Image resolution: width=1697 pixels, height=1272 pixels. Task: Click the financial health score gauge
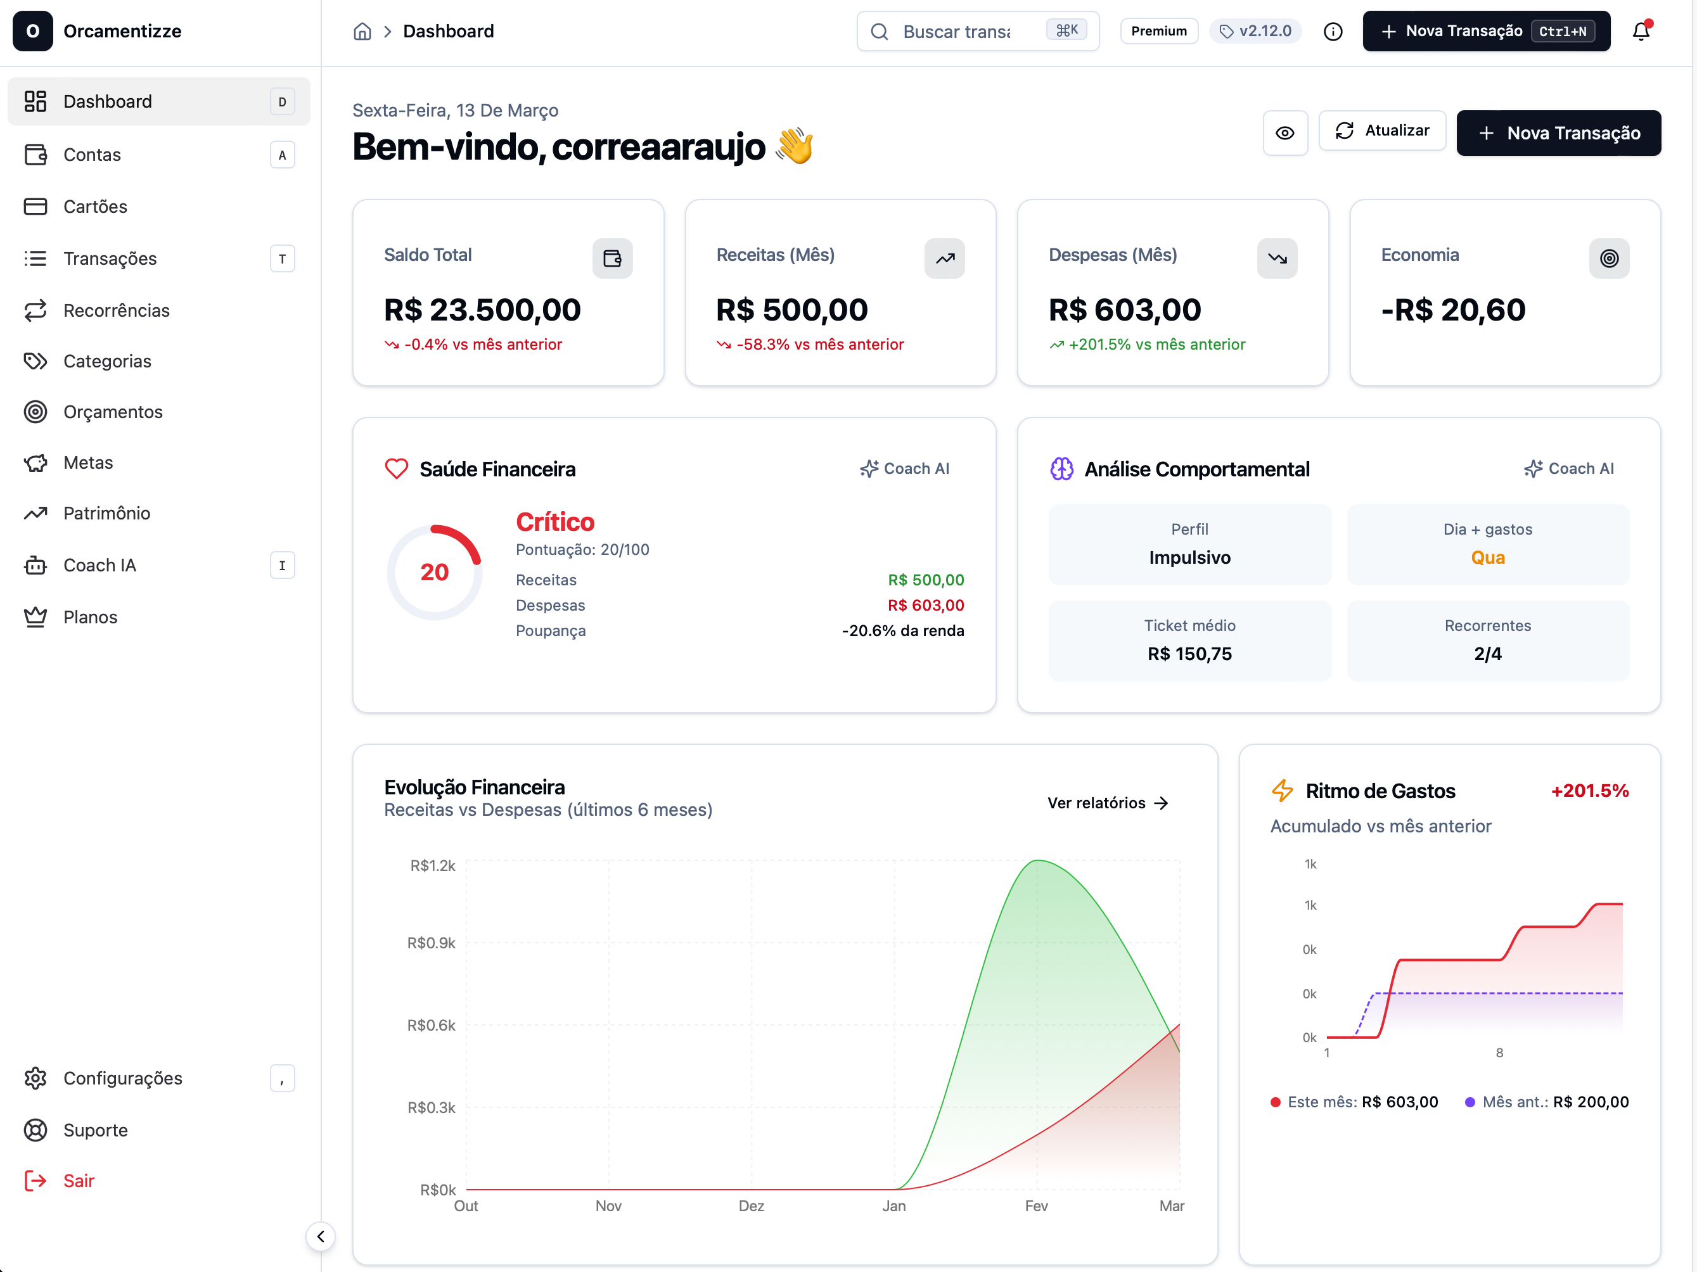tap(434, 572)
